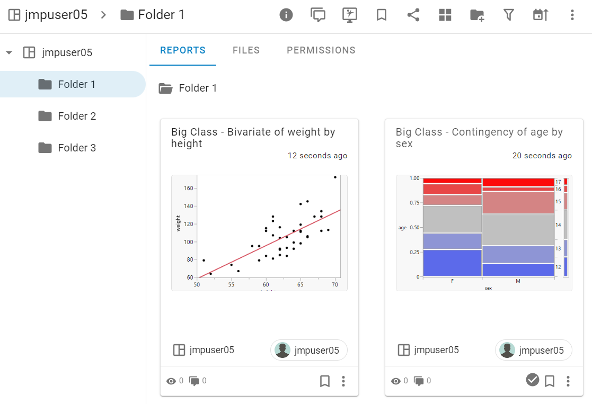Screen dimensions: 592x404
Task: Open bookmarks from the top toolbar
Action: click(x=381, y=15)
